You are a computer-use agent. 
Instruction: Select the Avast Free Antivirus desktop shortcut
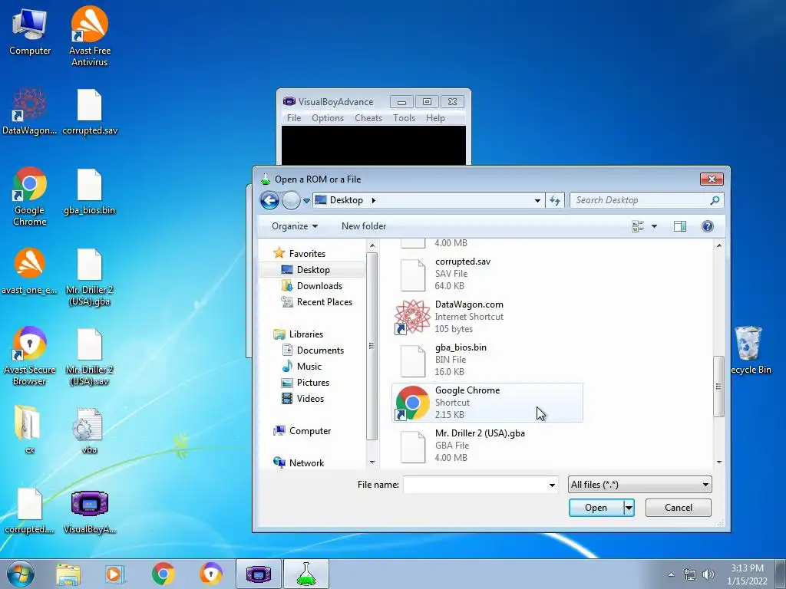click(x=90, y=36)
